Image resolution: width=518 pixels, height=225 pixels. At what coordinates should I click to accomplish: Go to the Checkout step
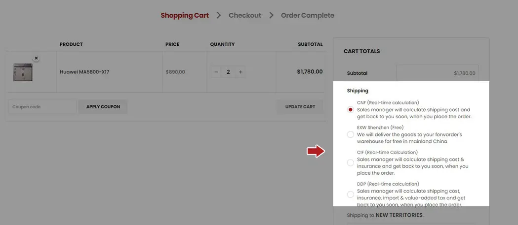point(245,15)
